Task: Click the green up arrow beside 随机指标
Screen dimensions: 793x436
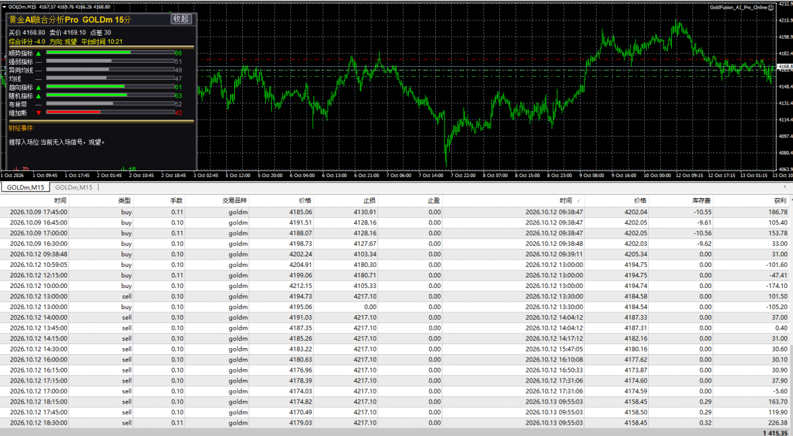Action: 38,96
